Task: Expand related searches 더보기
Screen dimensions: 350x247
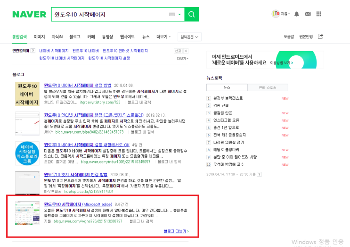Action: click(x=183, y=59)
